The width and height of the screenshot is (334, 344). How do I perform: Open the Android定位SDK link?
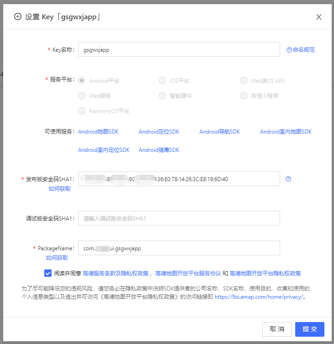point(159,132)
